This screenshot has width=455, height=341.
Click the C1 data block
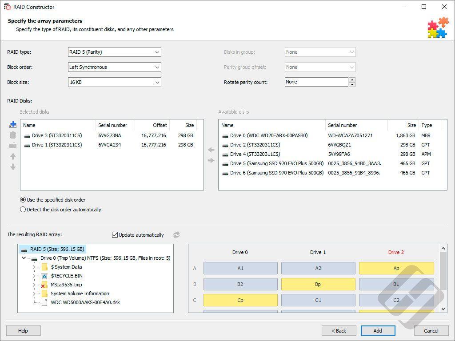(318, 300)
